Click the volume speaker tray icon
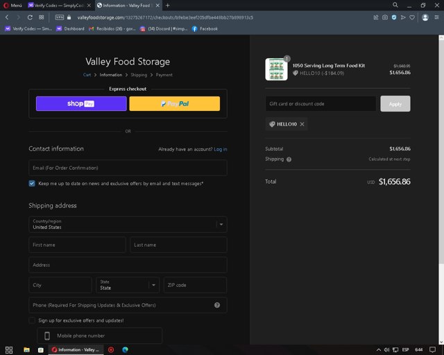 click(386, 350)
